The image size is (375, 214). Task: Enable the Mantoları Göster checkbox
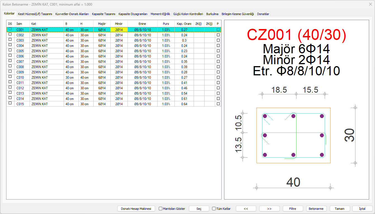pyautogui.click(x=161, y=209)
